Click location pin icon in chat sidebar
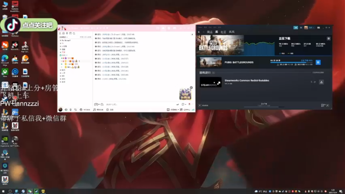 click(67, 34)
